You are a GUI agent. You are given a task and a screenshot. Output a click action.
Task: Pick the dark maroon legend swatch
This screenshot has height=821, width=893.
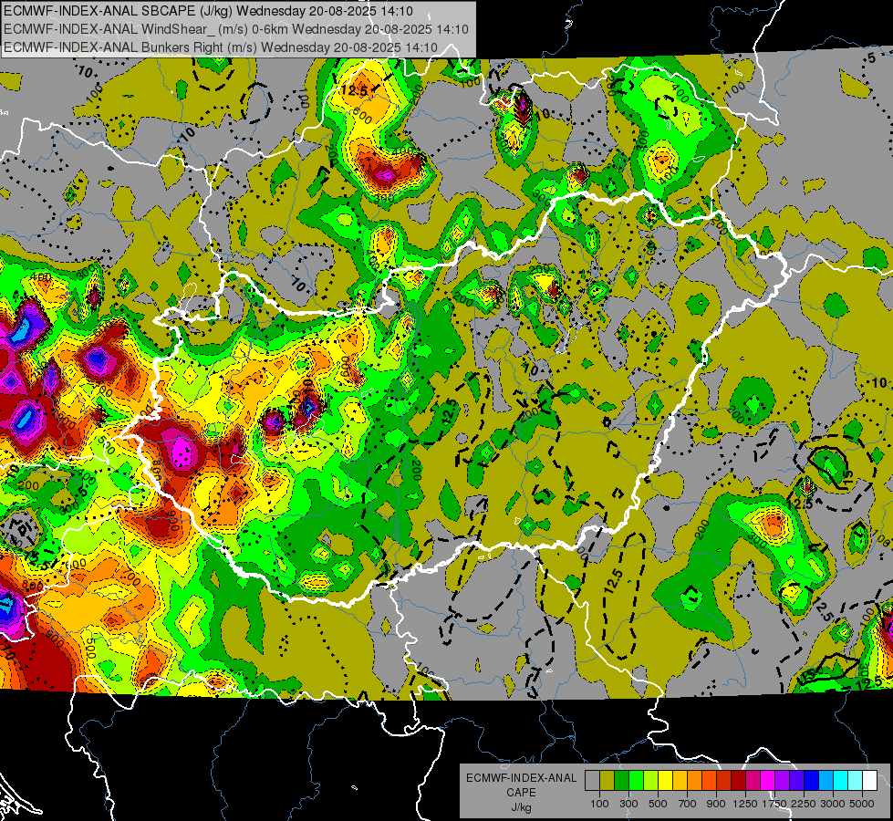click(738, 780)
